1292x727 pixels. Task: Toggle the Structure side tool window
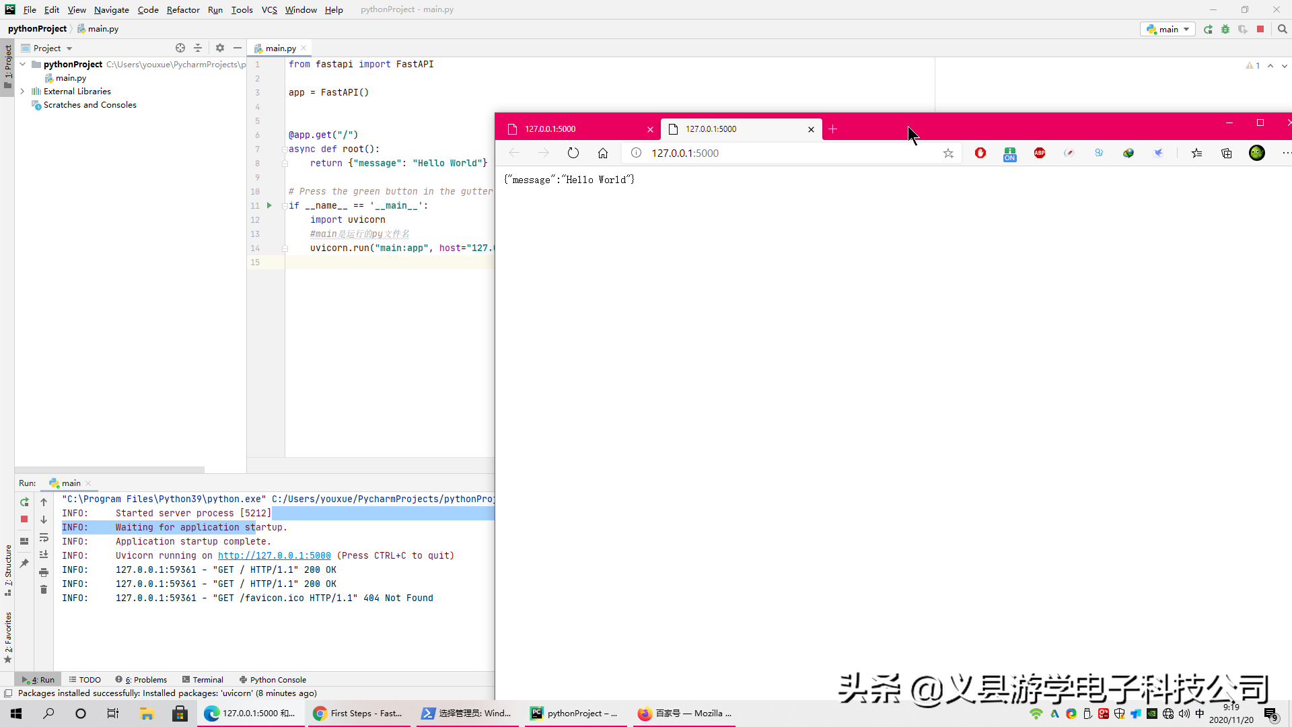pos(7,569)
